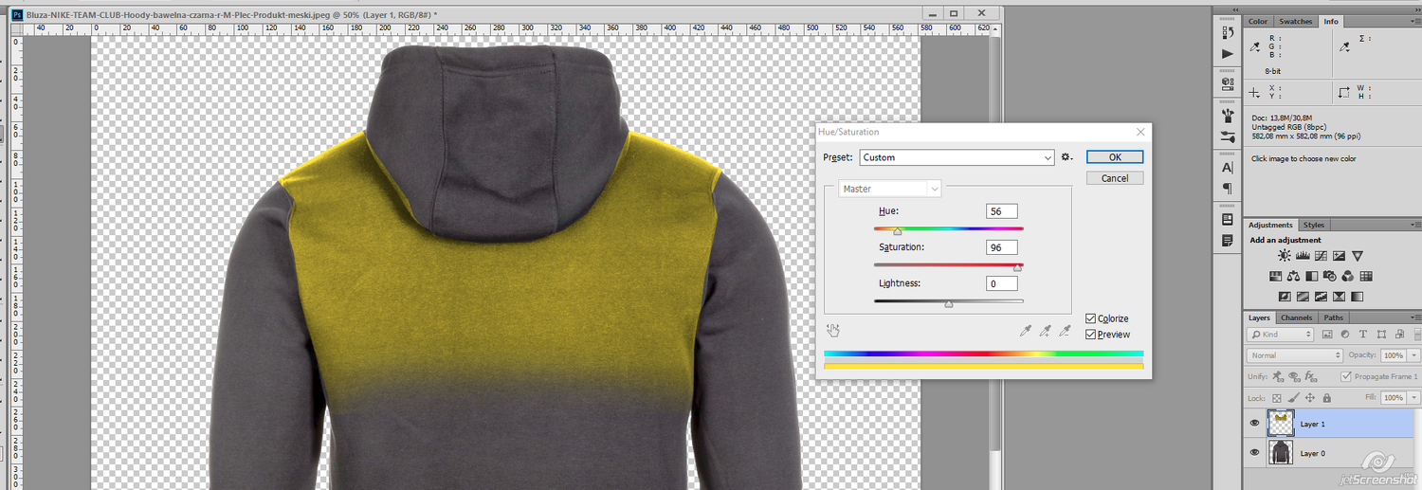Toggle the Preview checkbox
Screen dimensions: 1422x490
click(1091, 335)
